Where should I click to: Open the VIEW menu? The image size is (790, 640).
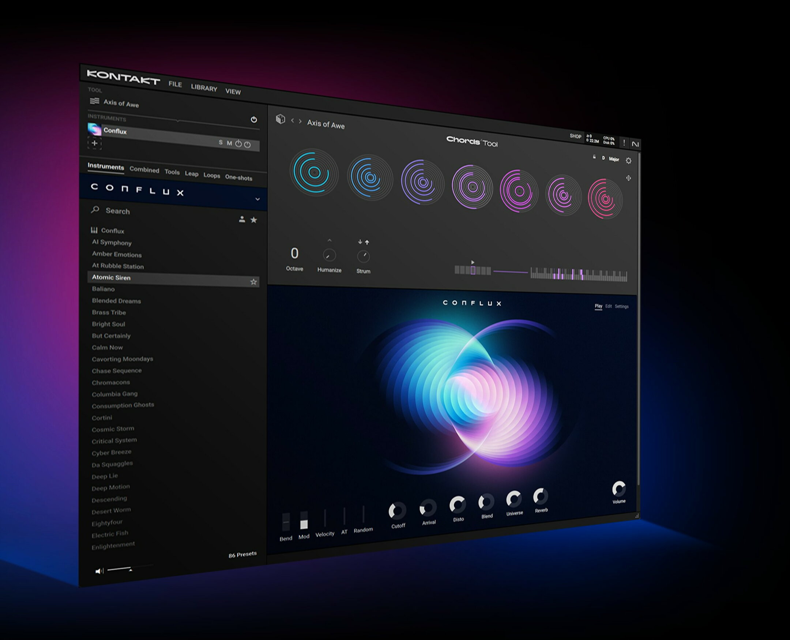pyautogui.click(x=233, y=91)
